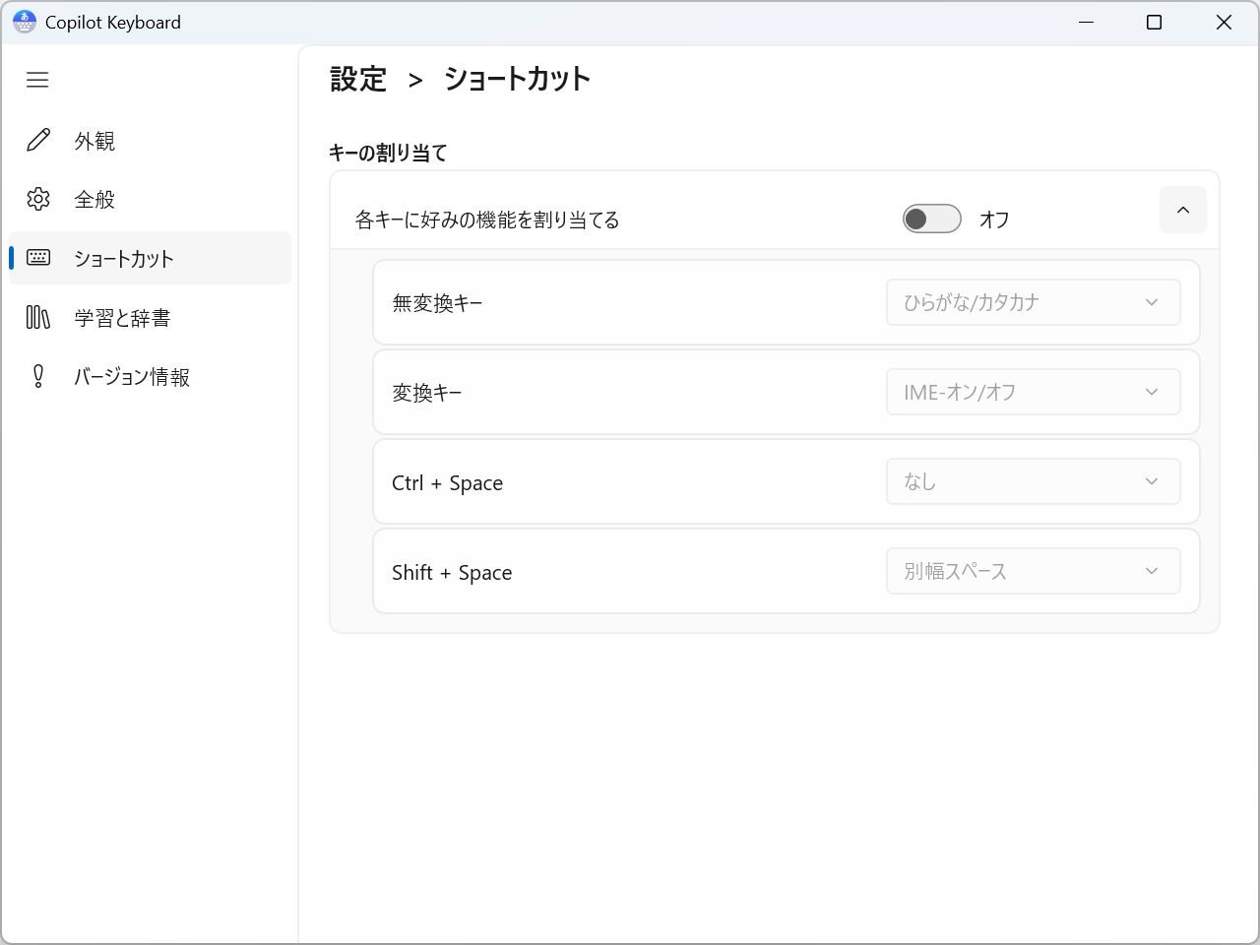
Task: Minimize the Copilot Keyboard window
Action: pos(1086,22)
